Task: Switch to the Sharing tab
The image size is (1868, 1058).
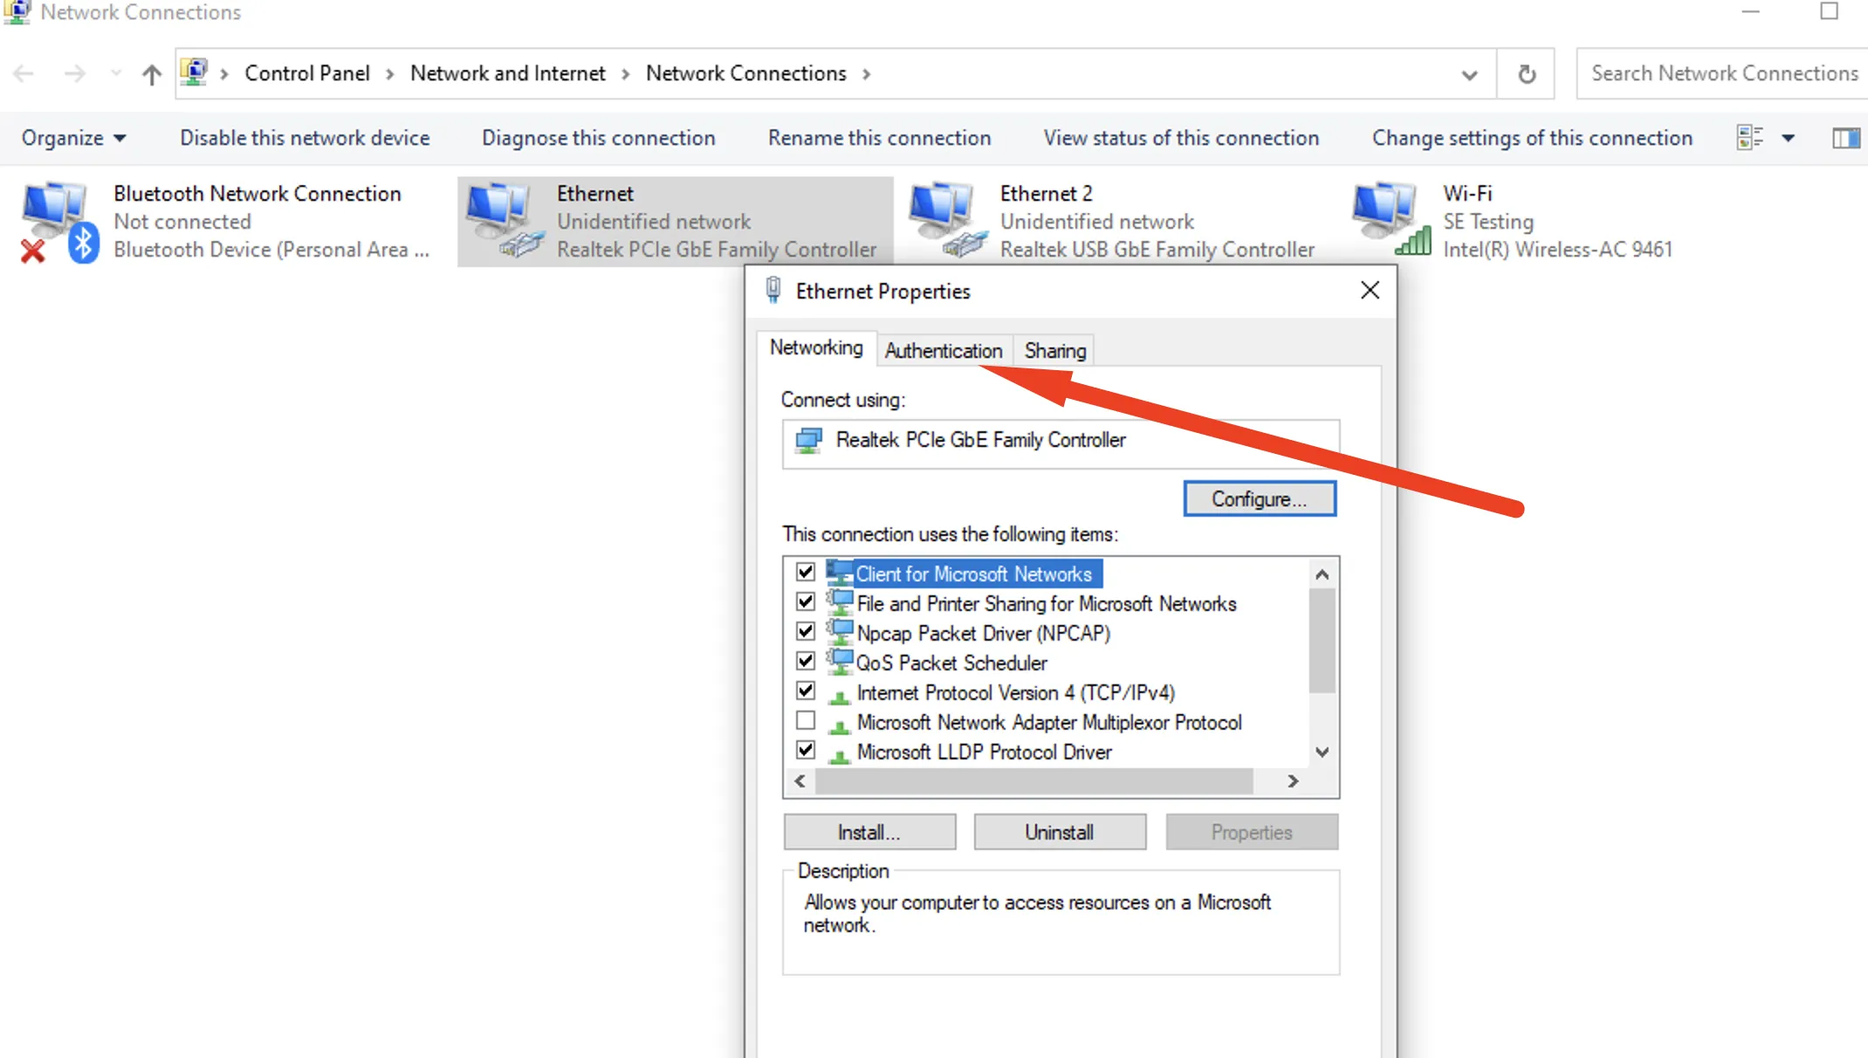Action: (1055, 351)
